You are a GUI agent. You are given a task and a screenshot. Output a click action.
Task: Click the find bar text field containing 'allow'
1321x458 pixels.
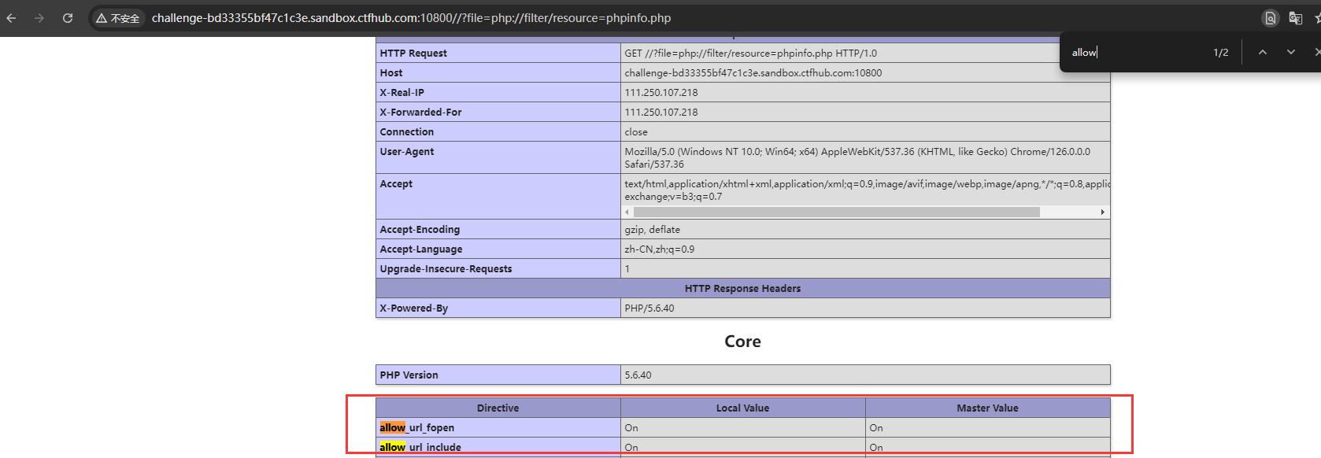coord(1134,52)
